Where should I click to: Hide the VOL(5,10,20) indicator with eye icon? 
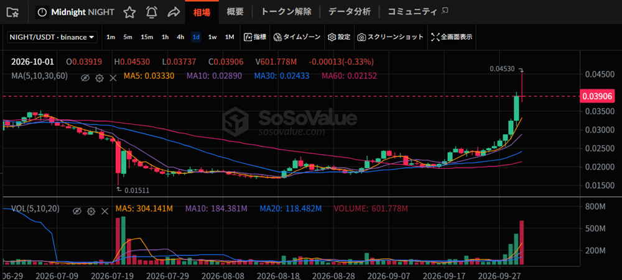click(x=77, y=211)
